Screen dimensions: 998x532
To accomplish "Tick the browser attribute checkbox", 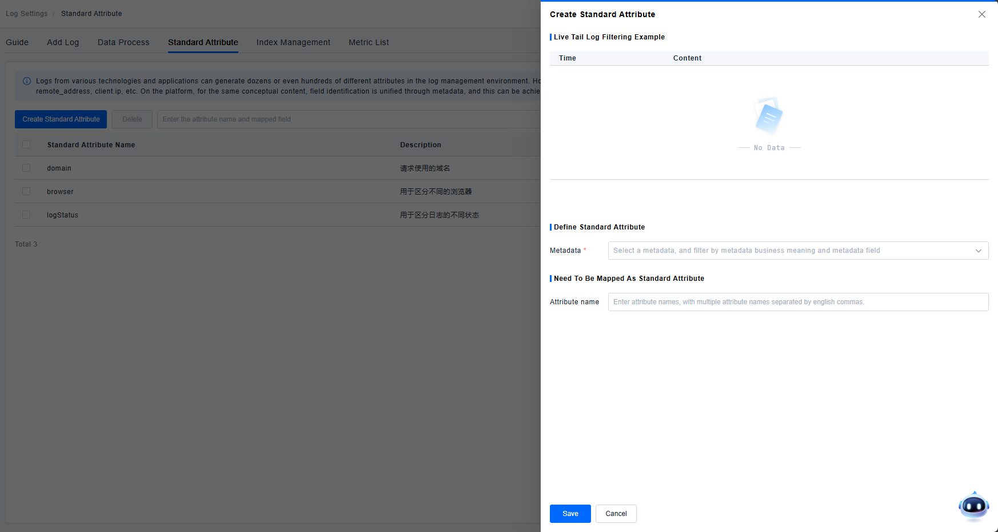I will [26, 191].
